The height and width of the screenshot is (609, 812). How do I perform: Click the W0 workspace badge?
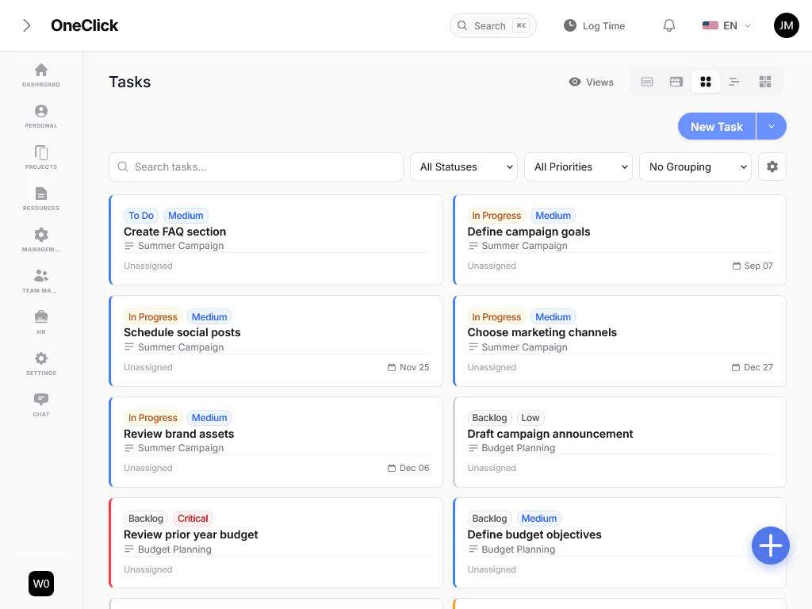click(x=41, y=584)
